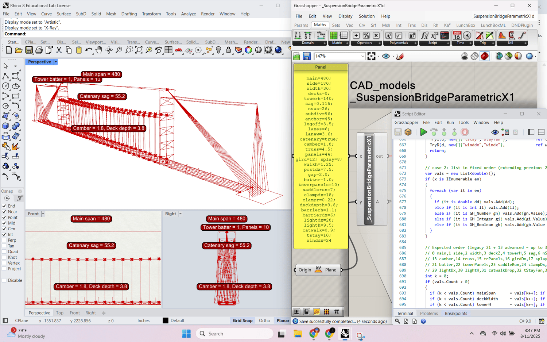Select the Pan hand icon in Rhino
This screenshot has width=547, height=342.
[99, 50]
